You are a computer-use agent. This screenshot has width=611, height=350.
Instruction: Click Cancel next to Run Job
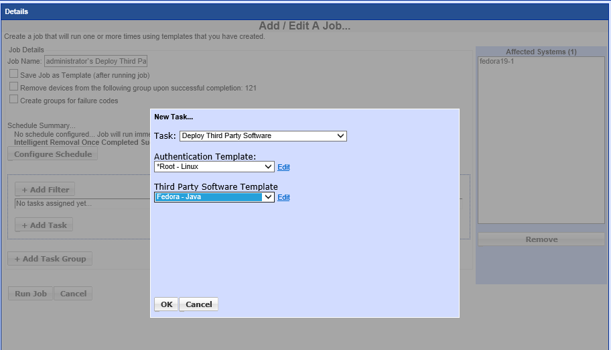73,294
